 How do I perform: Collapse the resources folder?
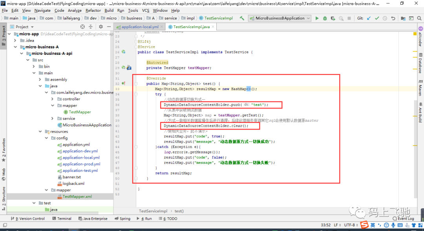pos(40,132)
